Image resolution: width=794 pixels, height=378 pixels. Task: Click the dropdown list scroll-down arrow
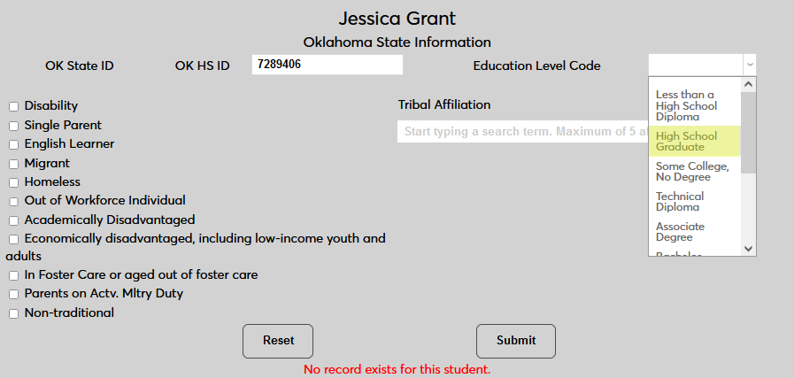[749, 249]
